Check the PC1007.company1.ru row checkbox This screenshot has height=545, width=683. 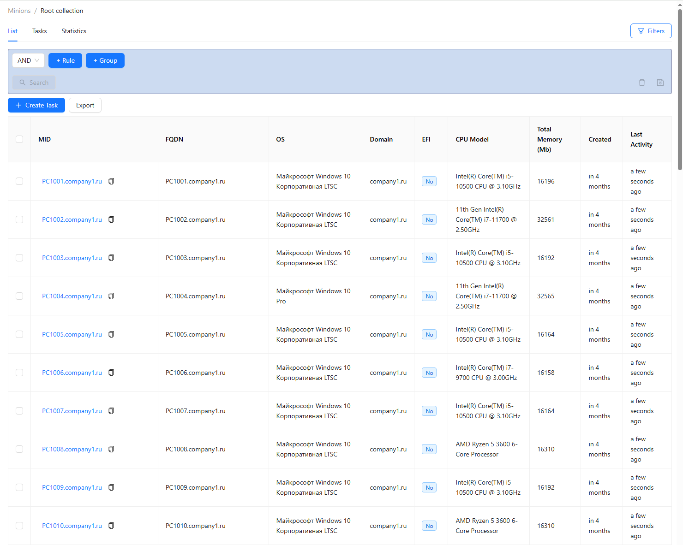[x=19, y=411]
